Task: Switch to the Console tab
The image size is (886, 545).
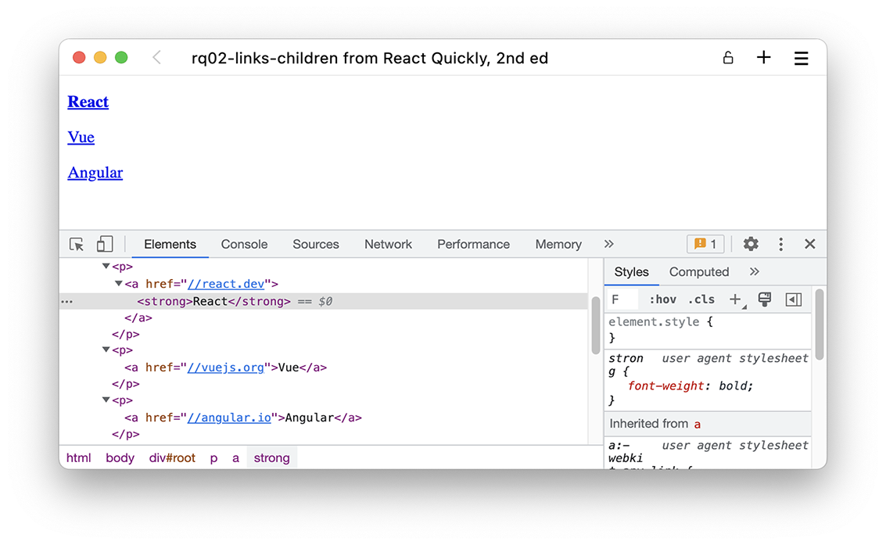Action: 244,244
